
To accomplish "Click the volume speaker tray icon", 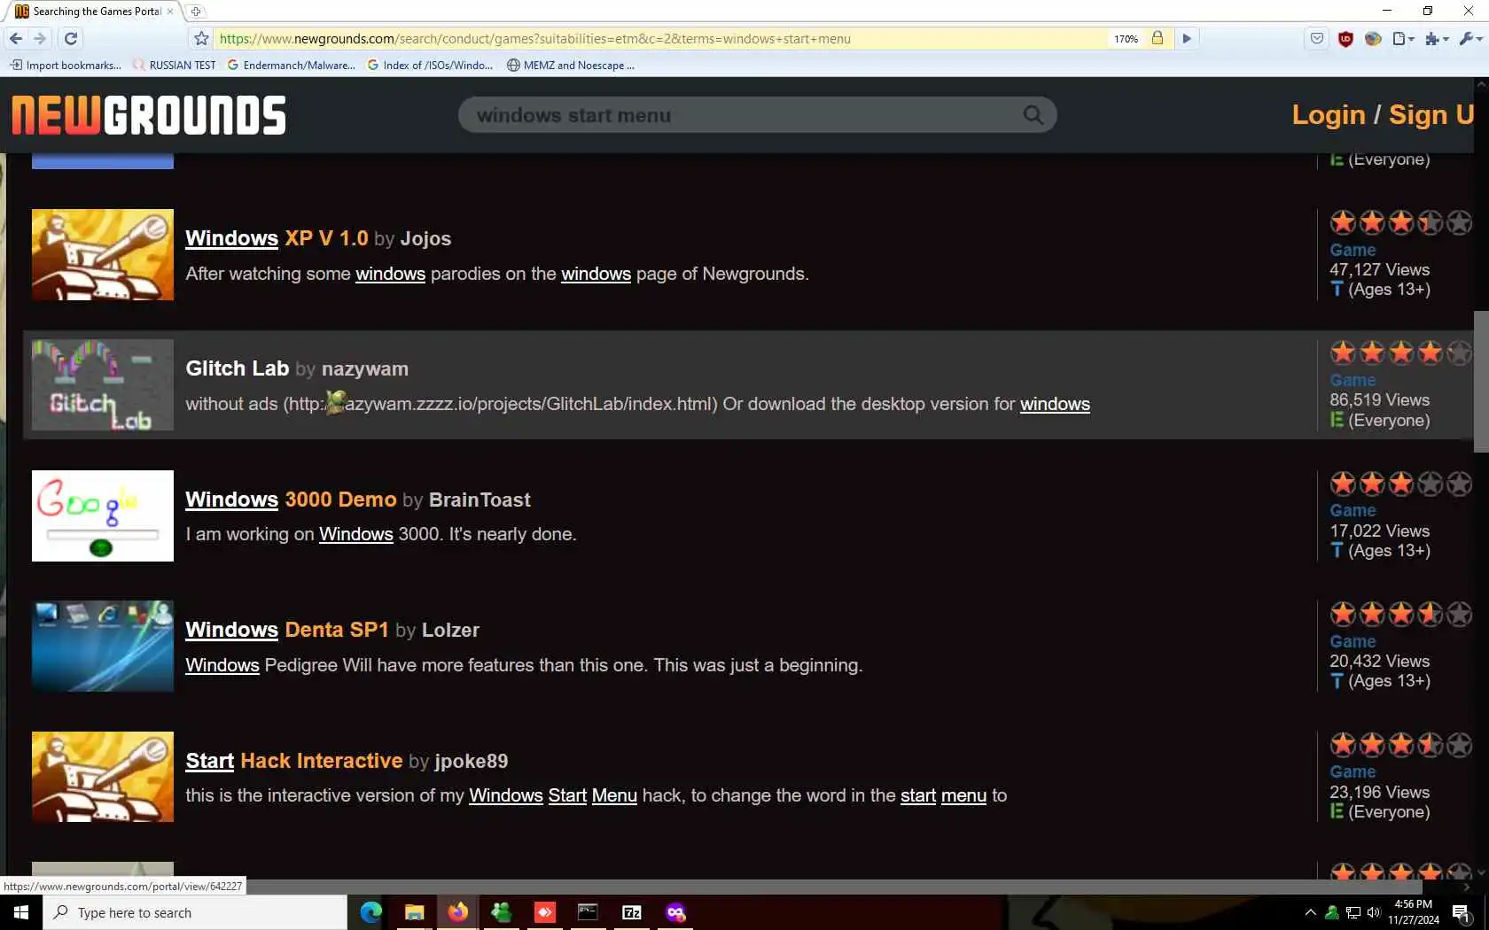I will point(1374,912).
